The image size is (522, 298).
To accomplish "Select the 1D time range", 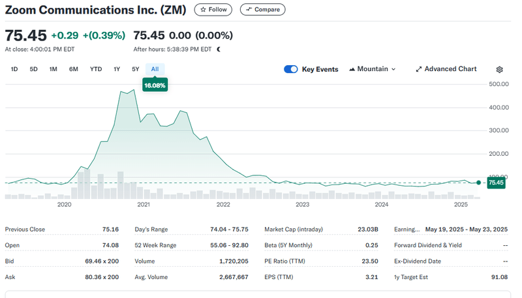I will coord(14,69).
